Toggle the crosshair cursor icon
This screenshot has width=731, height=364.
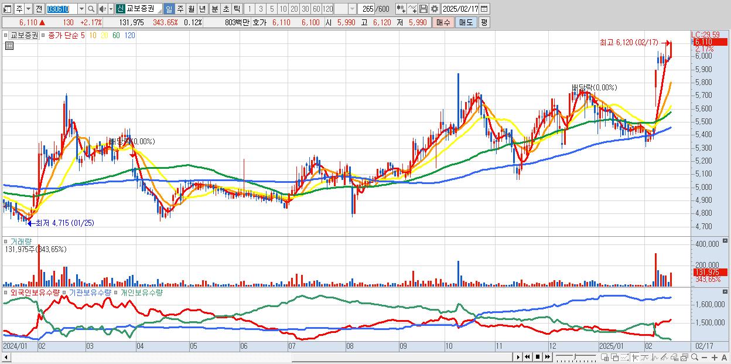point(635,357)
